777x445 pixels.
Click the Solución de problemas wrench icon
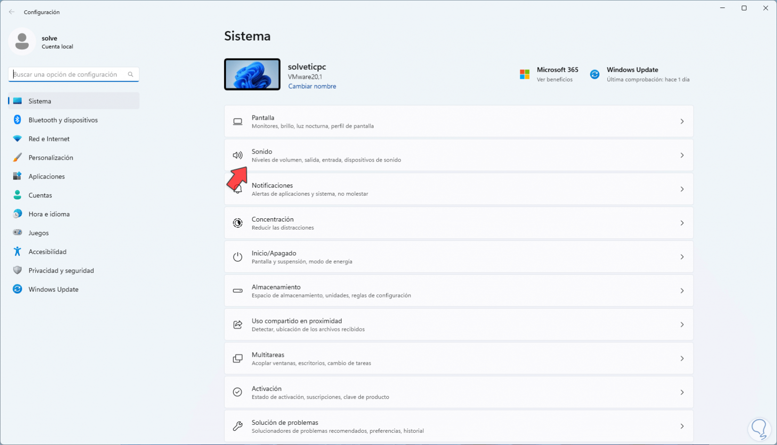click(x=238, y=426)
